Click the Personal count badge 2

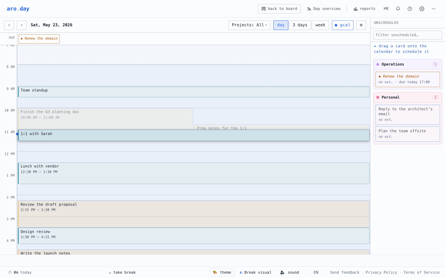tap(435, 97)
